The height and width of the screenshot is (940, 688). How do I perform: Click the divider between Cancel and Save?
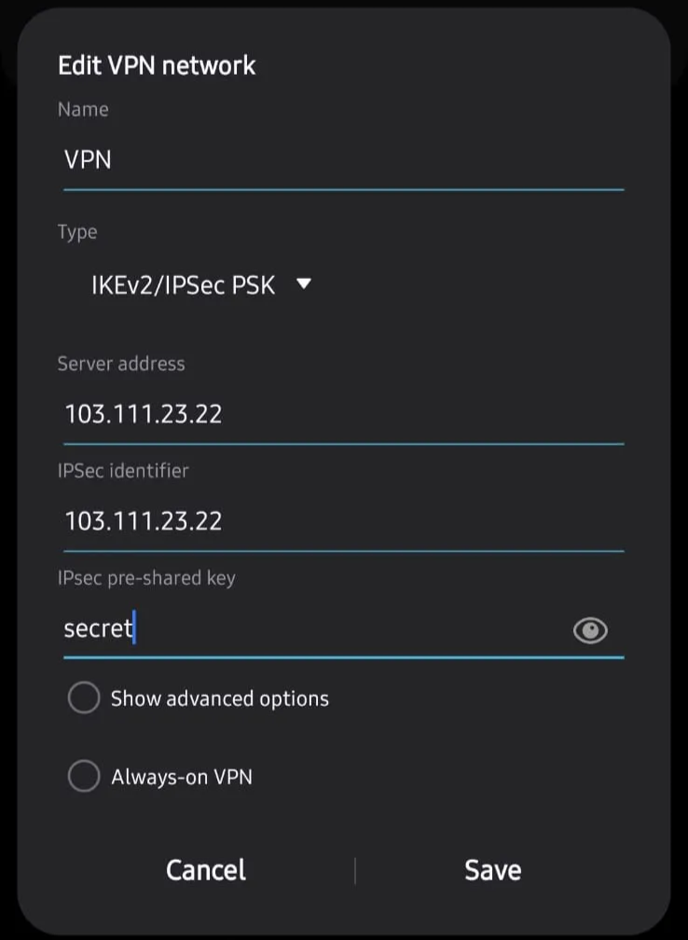355,870
